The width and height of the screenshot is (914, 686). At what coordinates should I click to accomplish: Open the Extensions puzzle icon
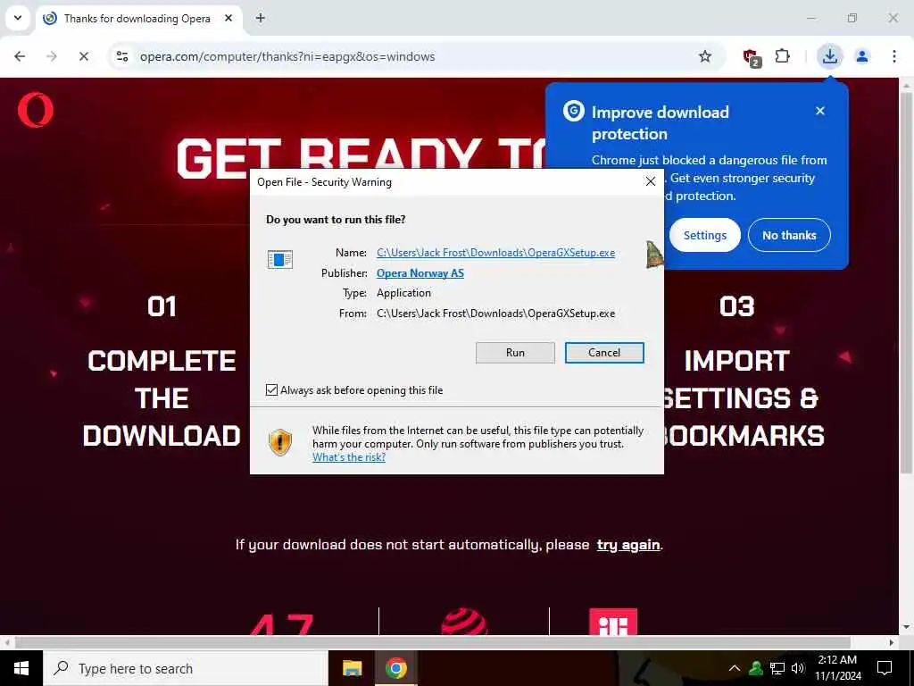782,56
